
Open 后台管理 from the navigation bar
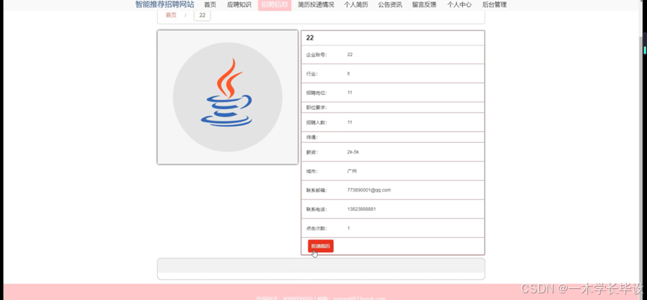[x=494, y=5]
